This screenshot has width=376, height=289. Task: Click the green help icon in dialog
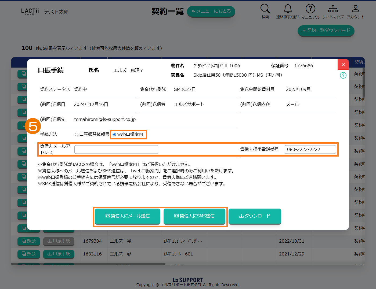click(x=343, y=75)
